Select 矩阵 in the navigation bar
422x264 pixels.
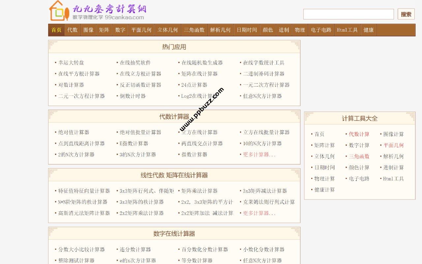pos(104,30)
